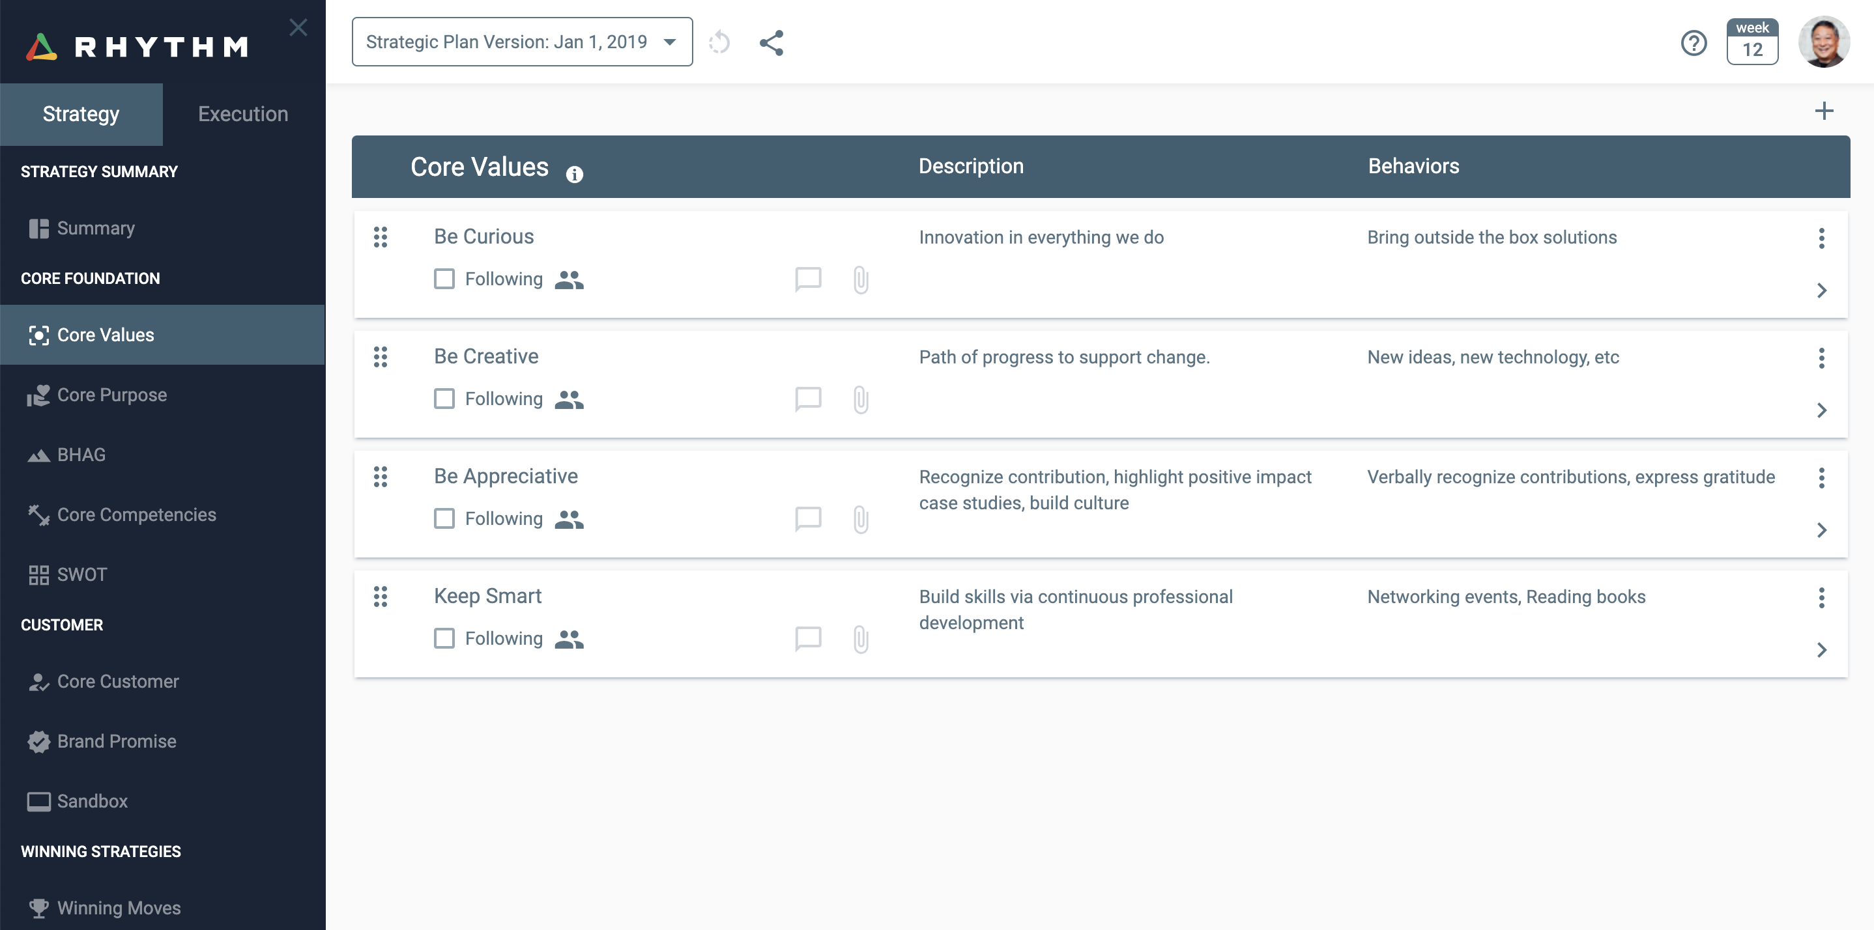Check Following for Be Curious
The image size is (1874, 930).
[444, 279]
